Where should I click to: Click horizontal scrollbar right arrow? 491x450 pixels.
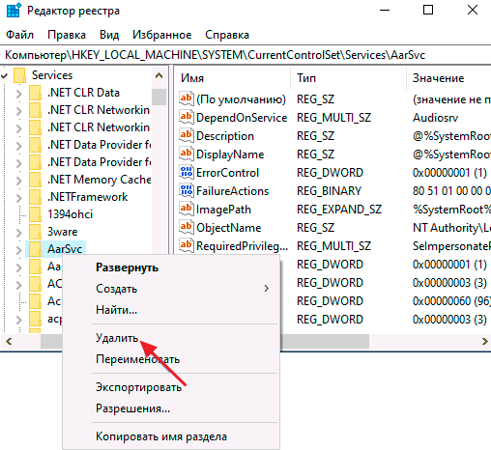(x=484, y=341)
